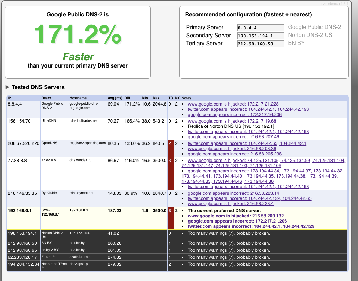This screenshot has width=358, height=281.
Task: Click bold www.google.com hijacked link 216.58.209.132
Action: coord(236,216)
